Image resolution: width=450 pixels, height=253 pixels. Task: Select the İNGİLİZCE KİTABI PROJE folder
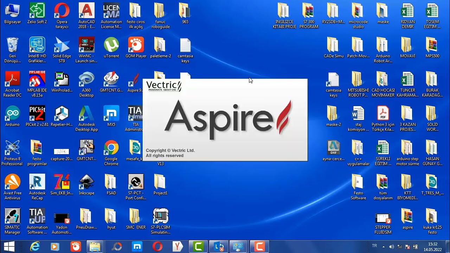click(285, 17)
